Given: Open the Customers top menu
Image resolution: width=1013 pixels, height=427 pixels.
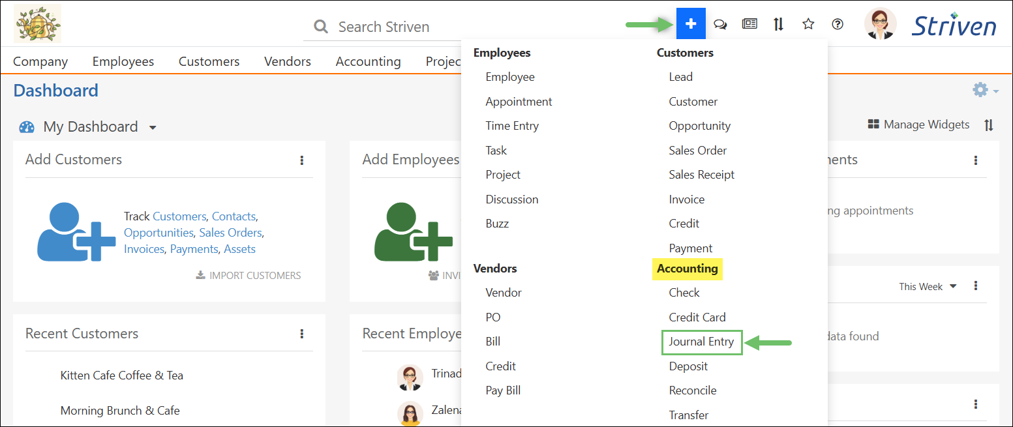Looking at the screenshot, I should click(209, 61).
